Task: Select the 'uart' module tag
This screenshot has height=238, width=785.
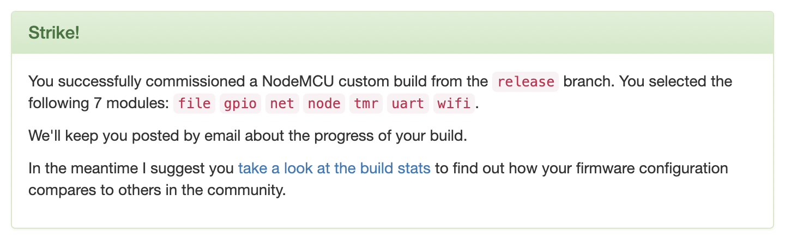Action: (x=408, y=103)
